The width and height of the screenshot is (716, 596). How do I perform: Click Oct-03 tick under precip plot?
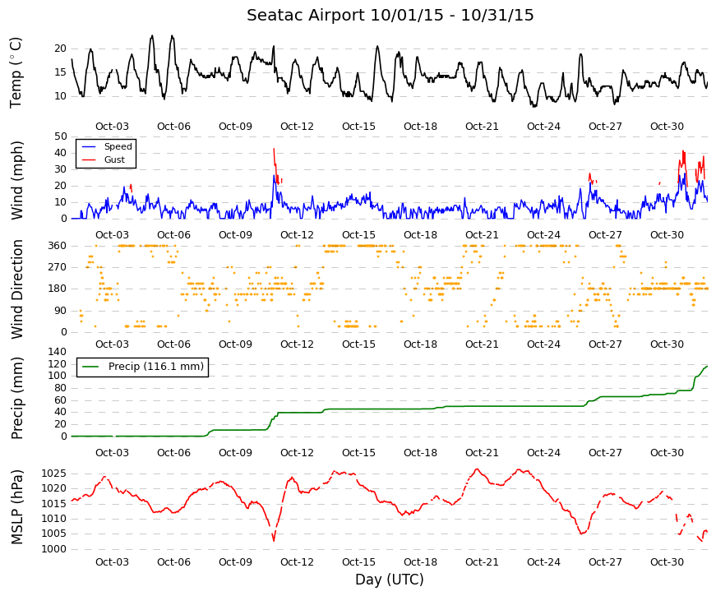pyautogui.click(x=112, y=453)
